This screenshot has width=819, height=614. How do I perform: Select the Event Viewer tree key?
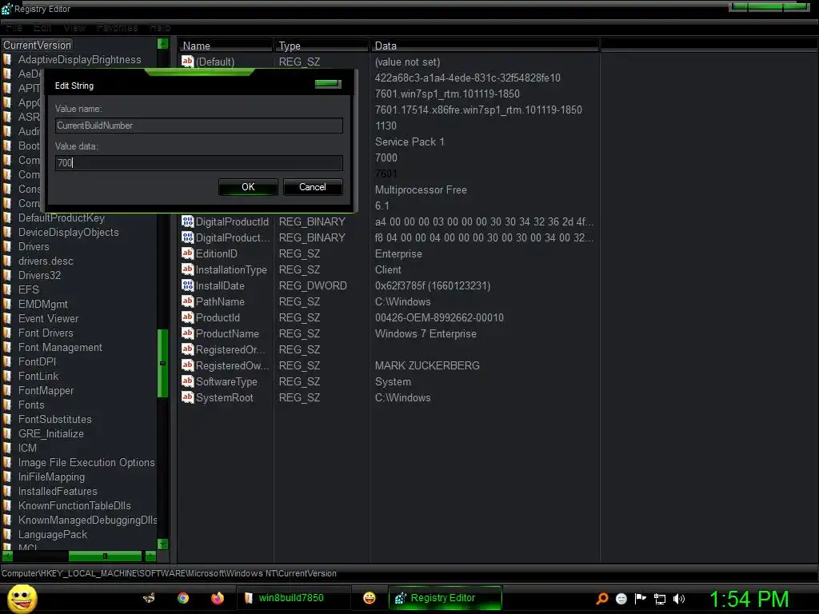[48, 318]
